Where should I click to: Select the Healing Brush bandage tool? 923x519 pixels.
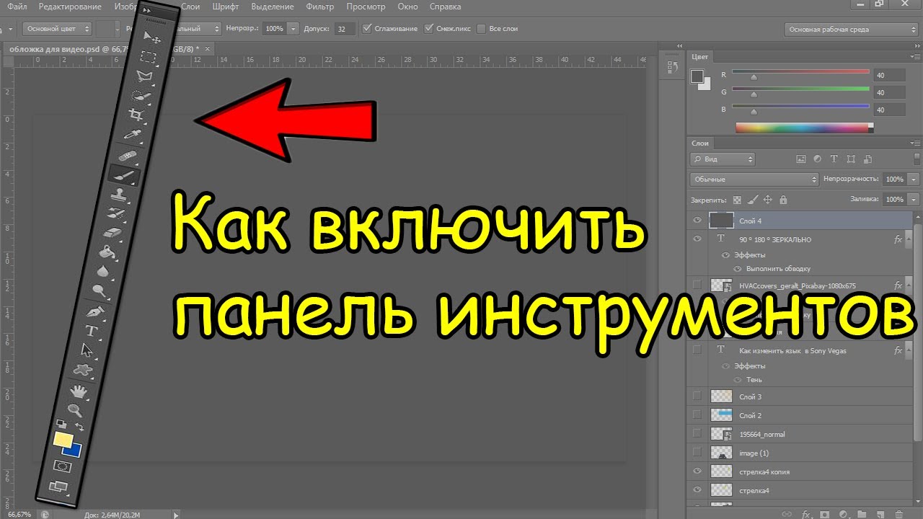click(125, 155)
